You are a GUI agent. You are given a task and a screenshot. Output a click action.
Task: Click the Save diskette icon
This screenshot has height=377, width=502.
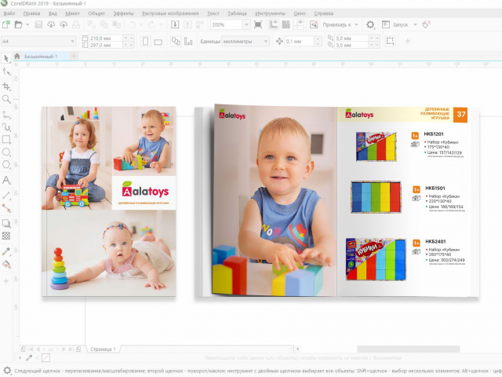pyautogui.click(x=38, y=24)
